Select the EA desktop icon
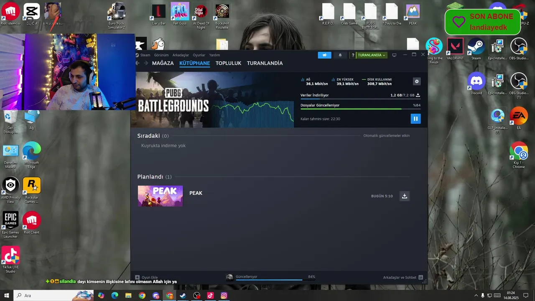The height and width of the screenshot is (301, 535). pos(519,119)
